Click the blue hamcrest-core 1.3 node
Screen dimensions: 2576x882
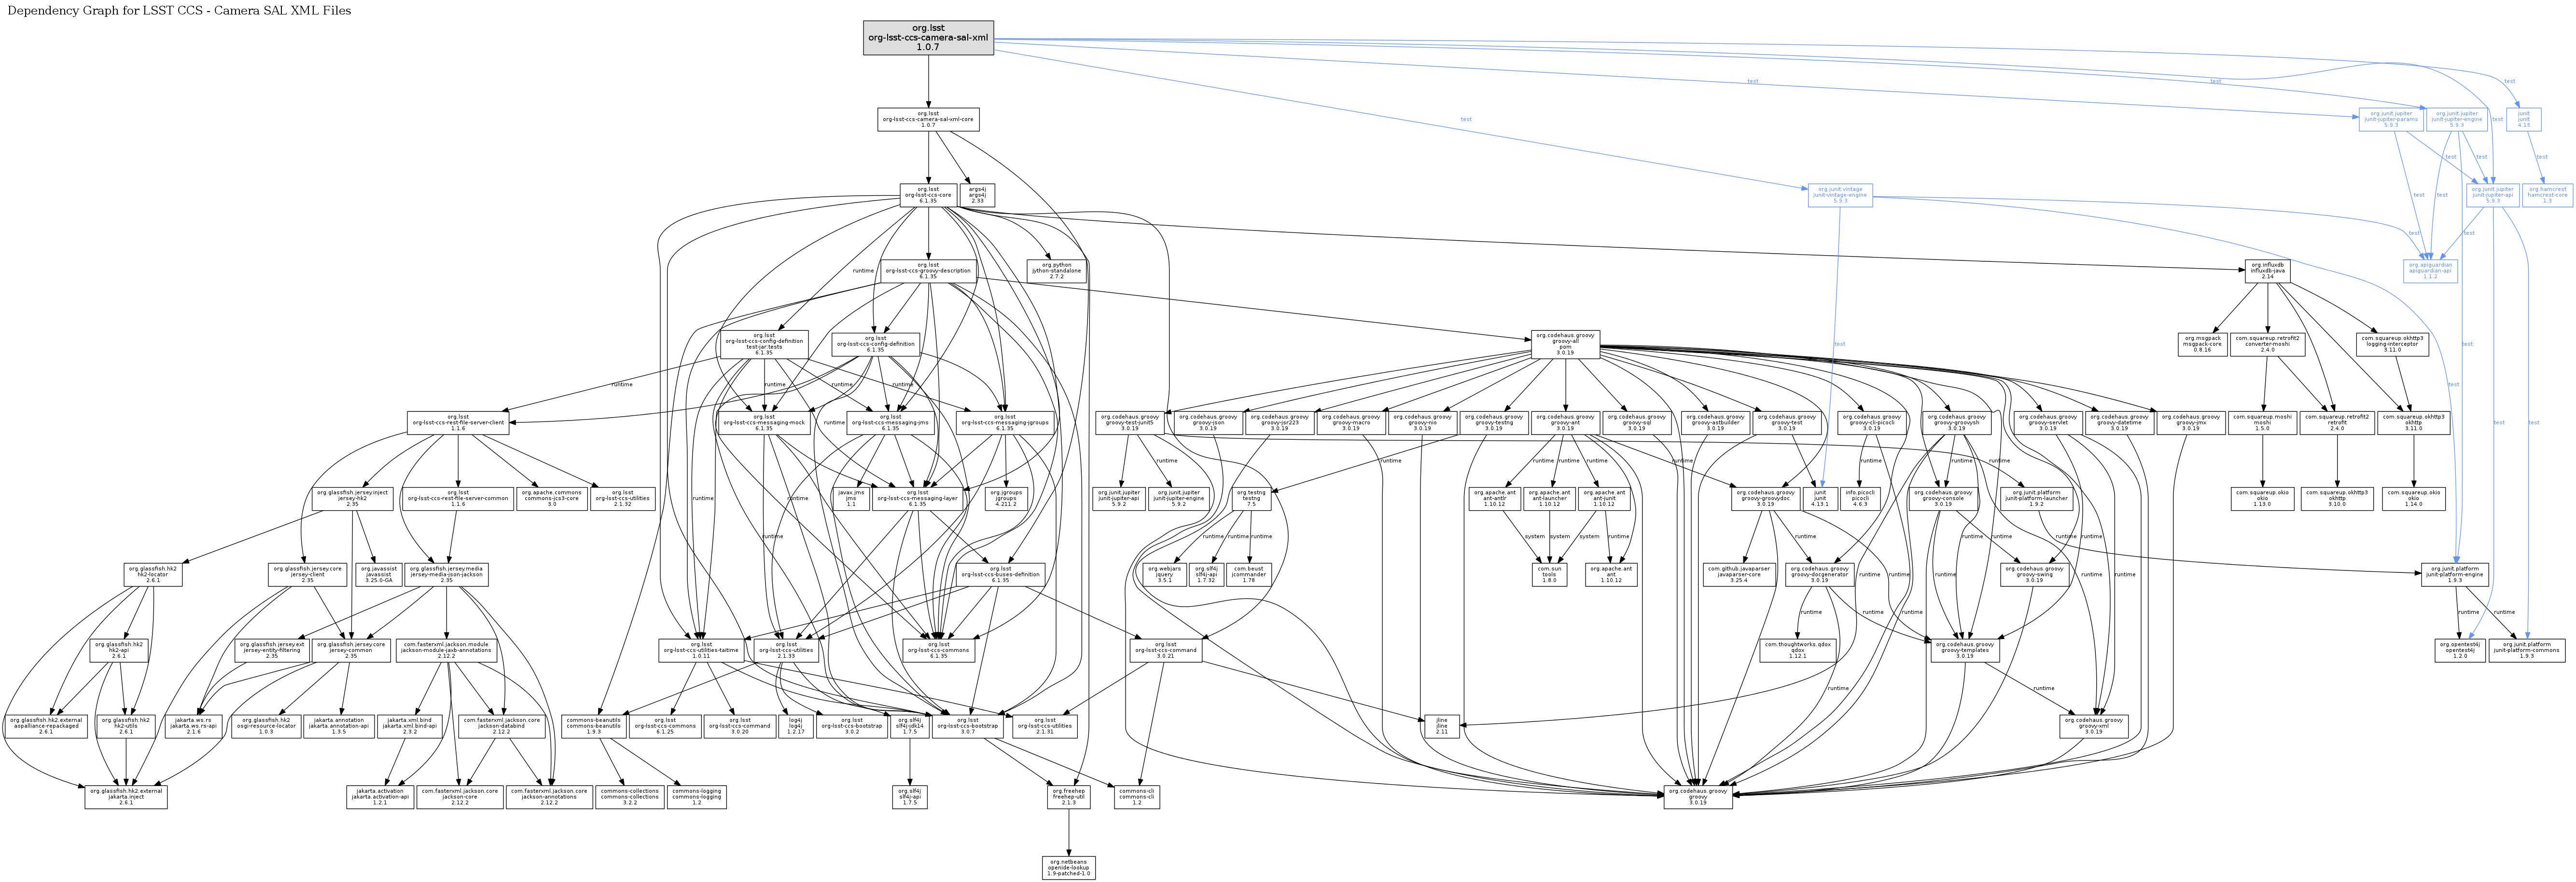2547,195
